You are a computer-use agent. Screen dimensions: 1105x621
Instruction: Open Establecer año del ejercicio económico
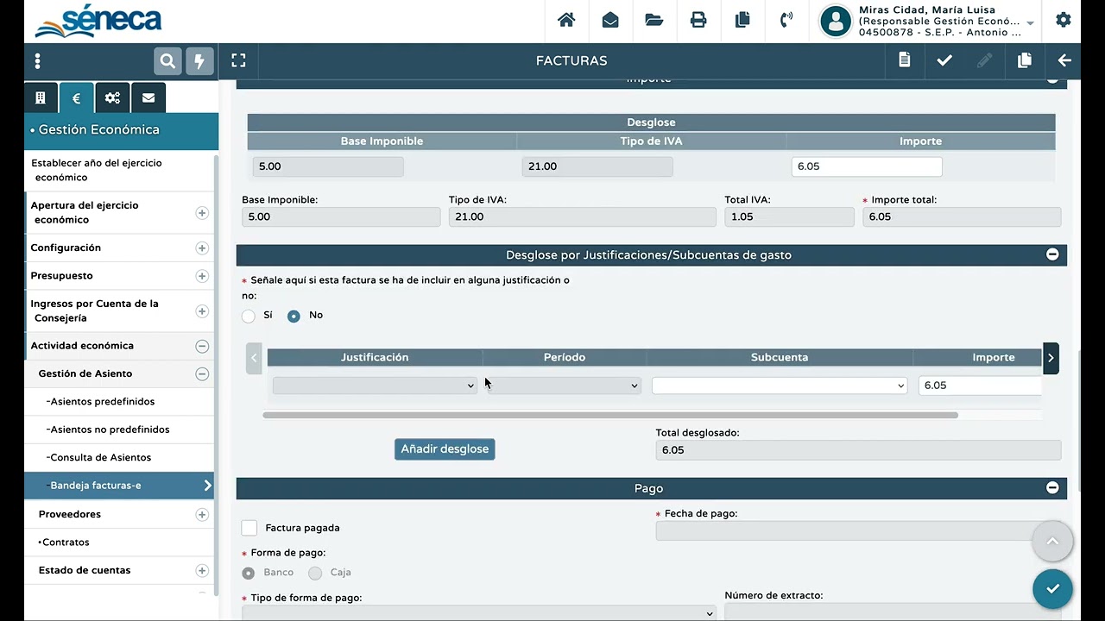point(97,170)
